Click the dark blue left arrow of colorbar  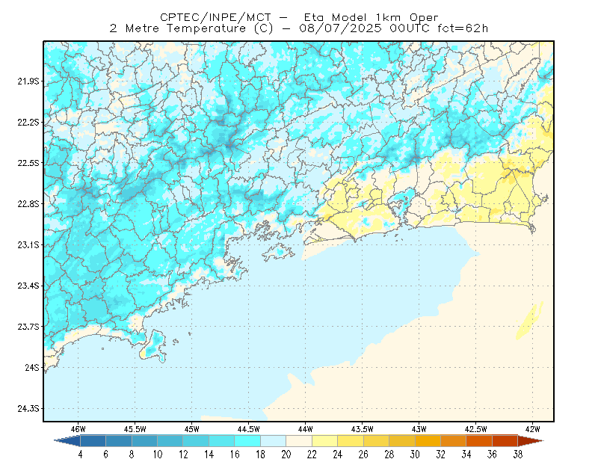(68, 441)
